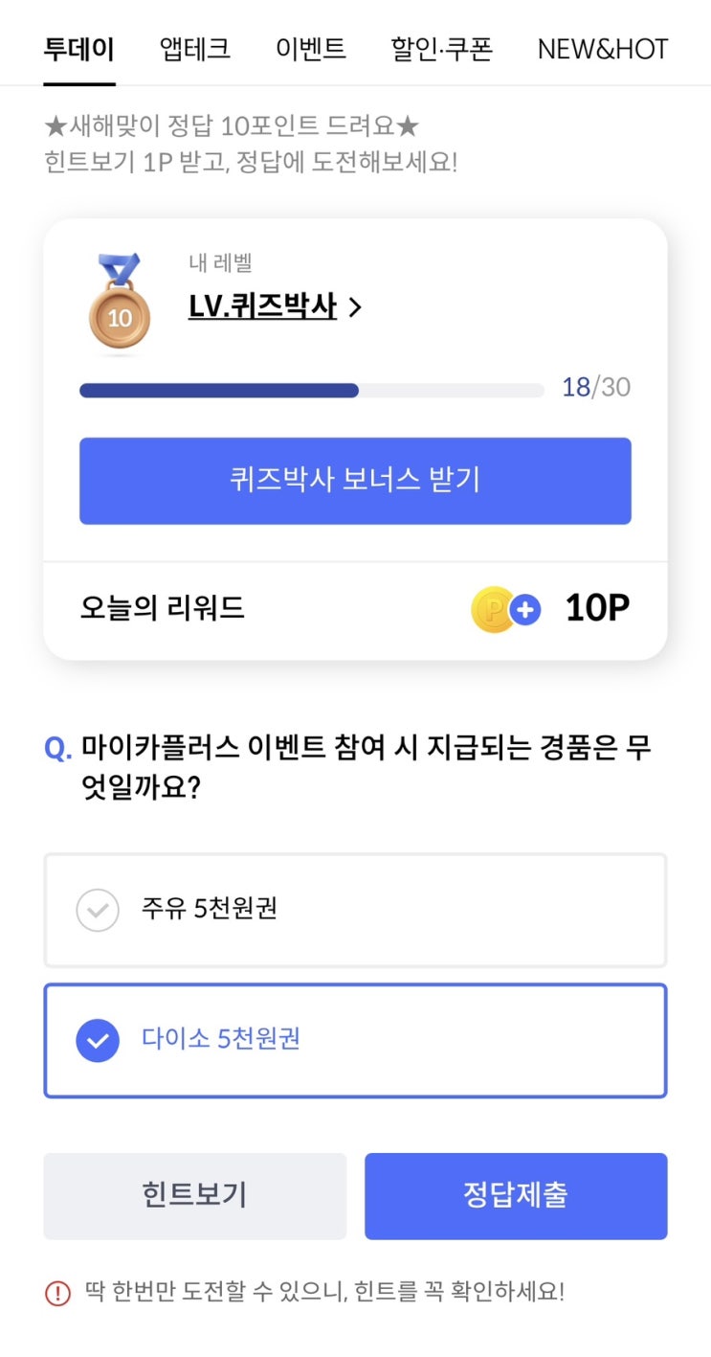Click the 10P reward amount text
Viewport: 711px width, 1357px height.
[597, 608]
